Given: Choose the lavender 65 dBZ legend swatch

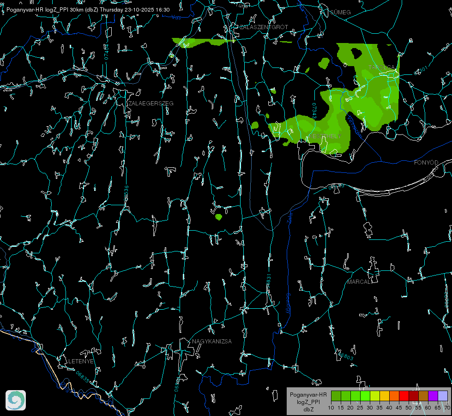Looking at the screenshot, I should tap(442, 396).
